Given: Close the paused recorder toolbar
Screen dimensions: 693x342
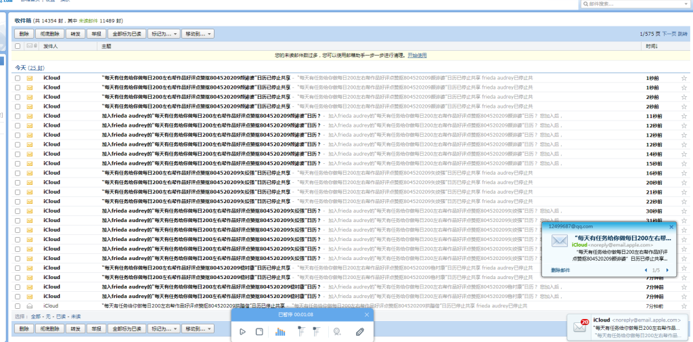Looking at the screenshot, I should [367, 314].
